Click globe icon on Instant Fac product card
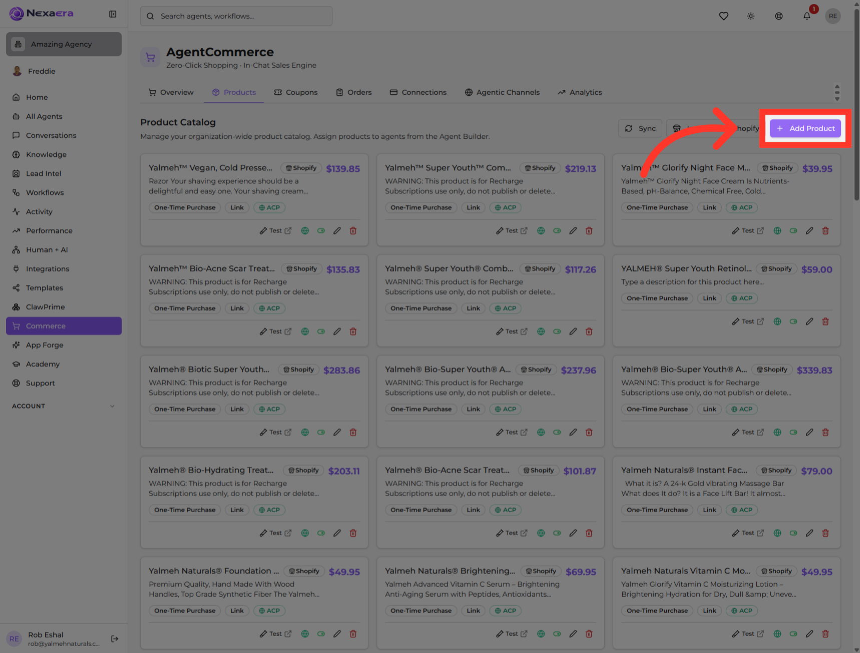The image size is (860, 653). coord(777,533)
